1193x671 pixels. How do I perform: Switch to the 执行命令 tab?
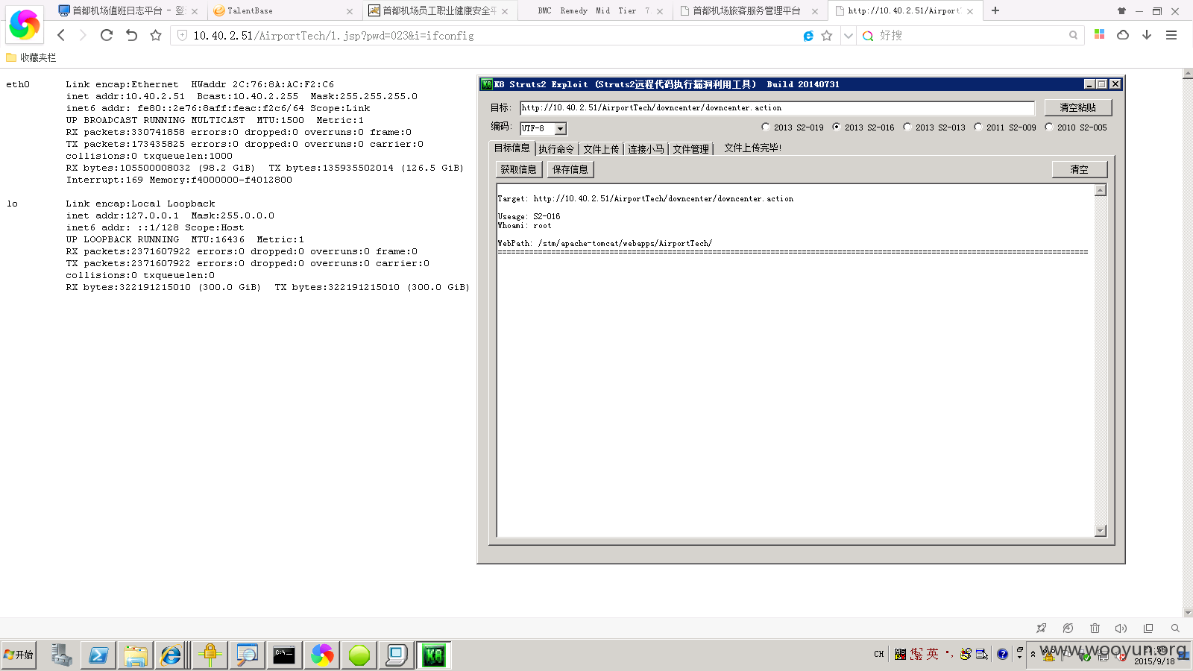556,149
